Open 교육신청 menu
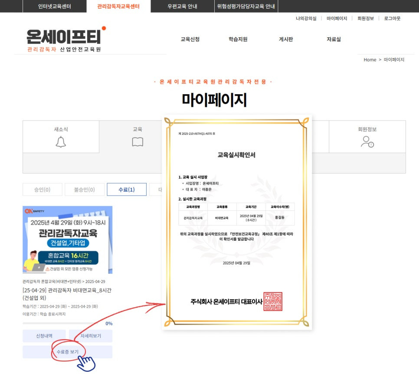Image resolution: width=419 pixels, height=374 pixels. coord(190,39)
